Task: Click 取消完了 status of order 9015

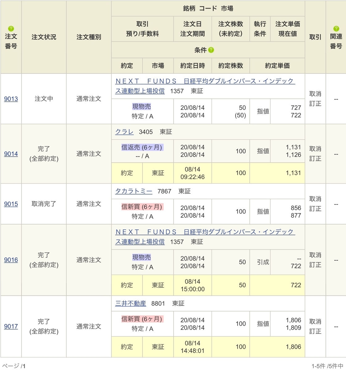Action: click(44, 204)
